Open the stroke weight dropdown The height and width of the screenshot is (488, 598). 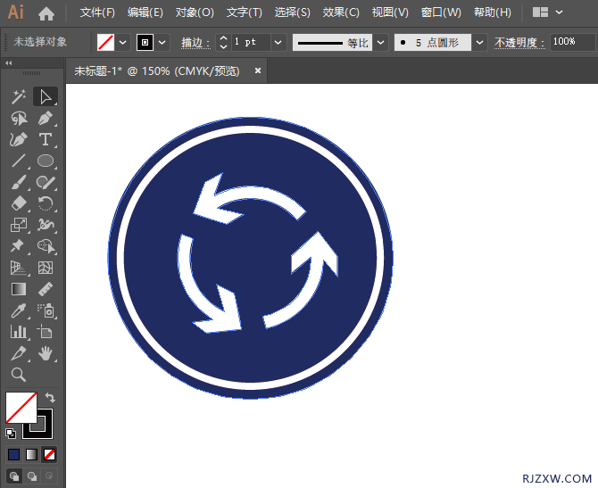(x=278, y=42)
